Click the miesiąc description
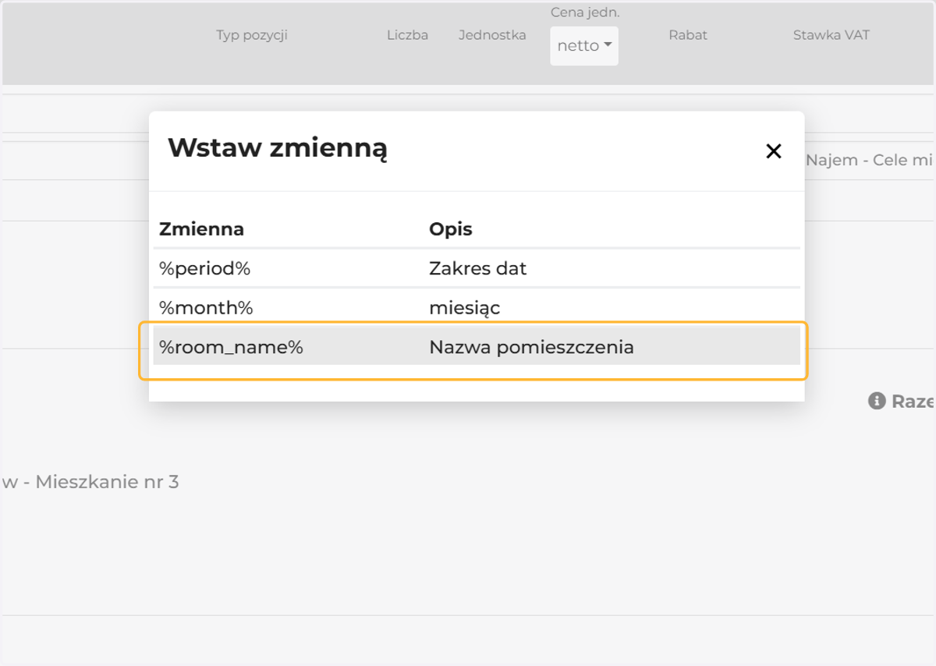The height and width of the screenshot is (666, 936). (x=464, y=308)
